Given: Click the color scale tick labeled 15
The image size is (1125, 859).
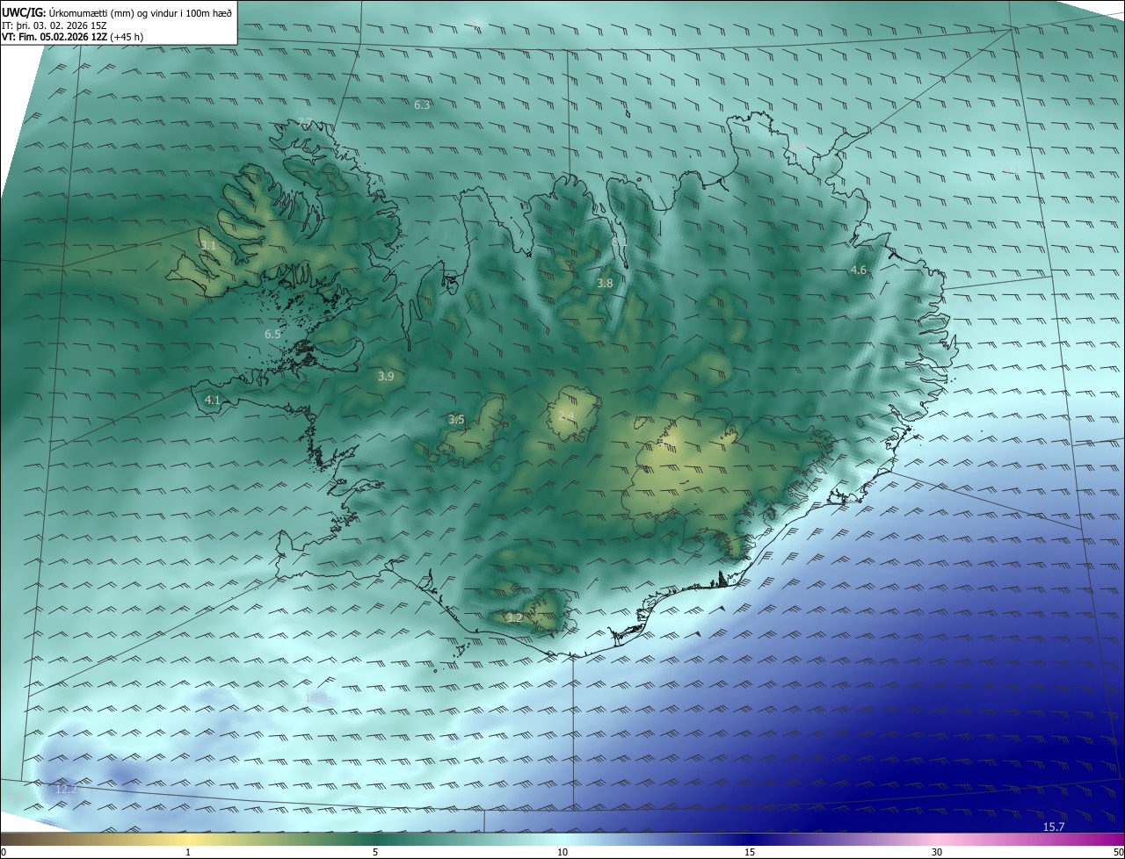Looking at the screenshot, I should click(x=750, y=852).
